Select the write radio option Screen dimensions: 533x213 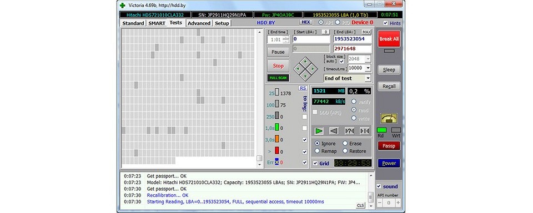point(354,118)
